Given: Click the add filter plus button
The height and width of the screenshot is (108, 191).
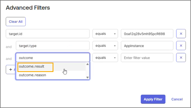Looking at the screenshot, I should point(11,70).
